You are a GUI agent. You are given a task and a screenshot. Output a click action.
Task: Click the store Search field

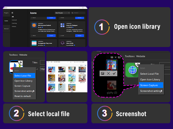click(80, 13)
